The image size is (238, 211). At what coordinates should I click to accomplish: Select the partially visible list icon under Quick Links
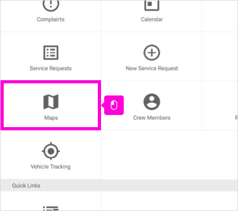pos(51,208)
